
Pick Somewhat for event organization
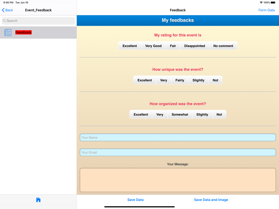point(180,114)
